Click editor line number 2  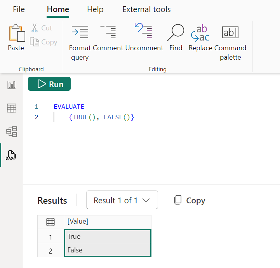point(37,117)
